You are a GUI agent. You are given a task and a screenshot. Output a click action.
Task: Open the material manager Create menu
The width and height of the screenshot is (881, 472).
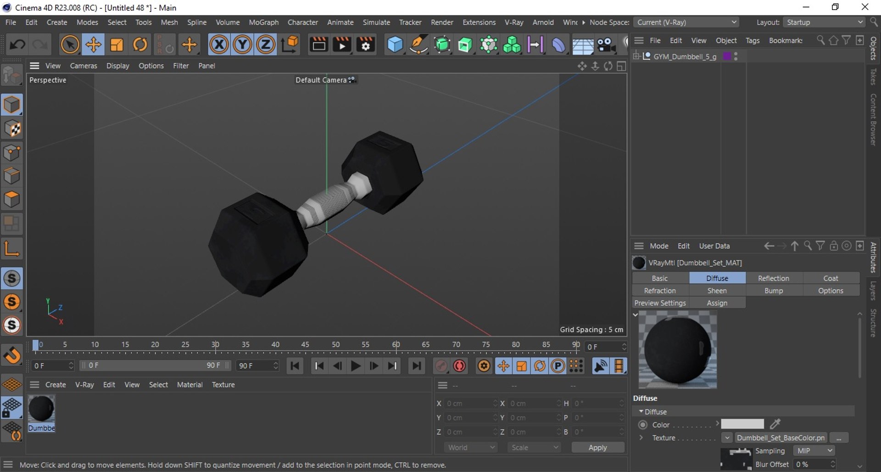(56, 385)
